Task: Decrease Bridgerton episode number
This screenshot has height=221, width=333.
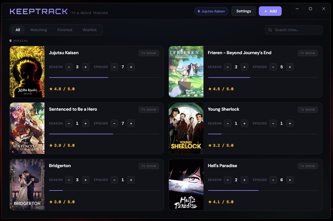Action: [x=114, y=180]
